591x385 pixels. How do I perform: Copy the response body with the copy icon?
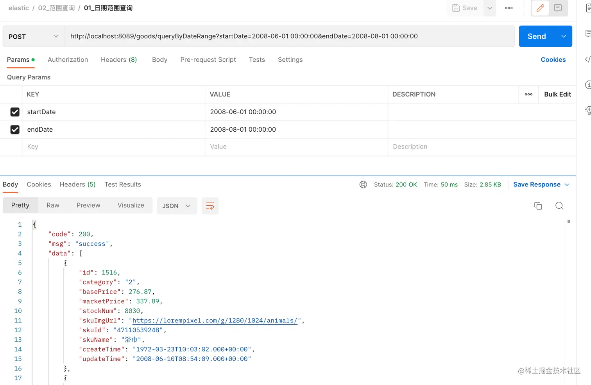(538, 206)
